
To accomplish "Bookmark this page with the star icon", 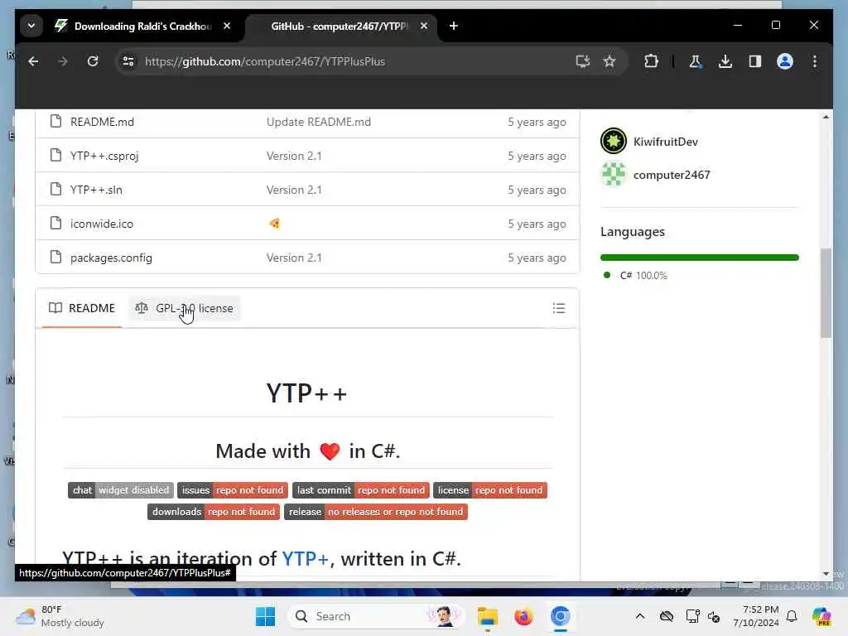I will [x=609, y=61].
